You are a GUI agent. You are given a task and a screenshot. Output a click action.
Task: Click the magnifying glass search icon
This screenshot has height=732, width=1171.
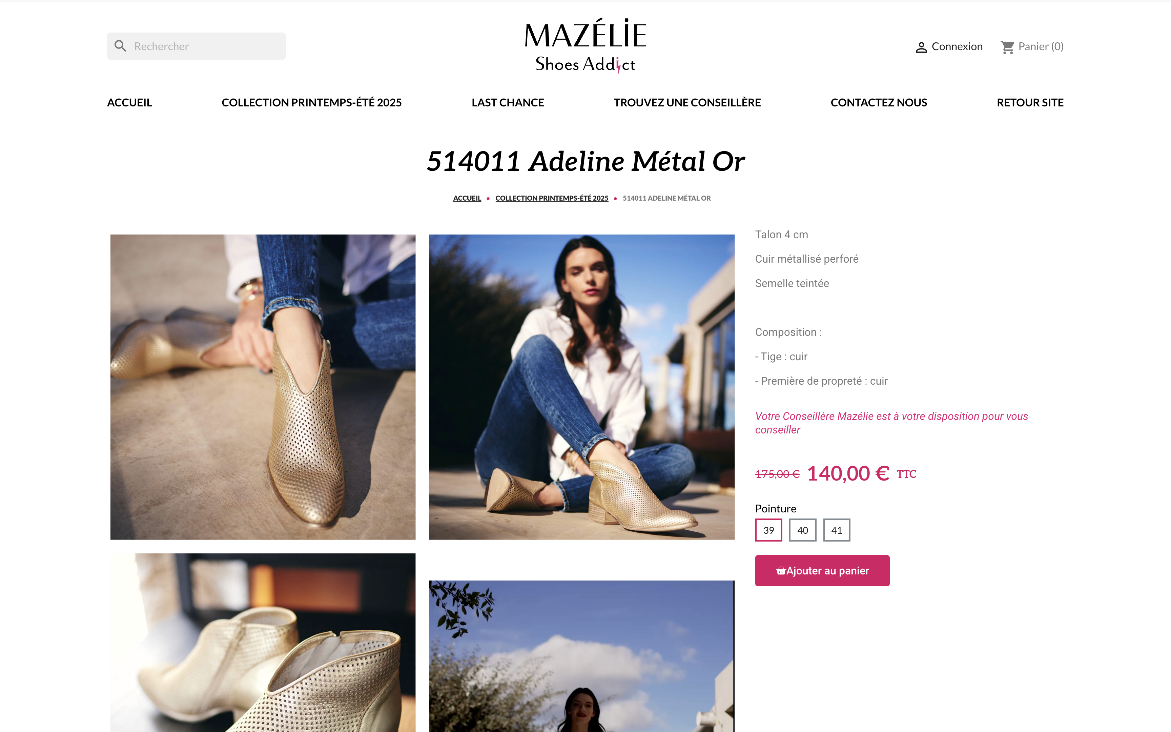click(120, 46)
